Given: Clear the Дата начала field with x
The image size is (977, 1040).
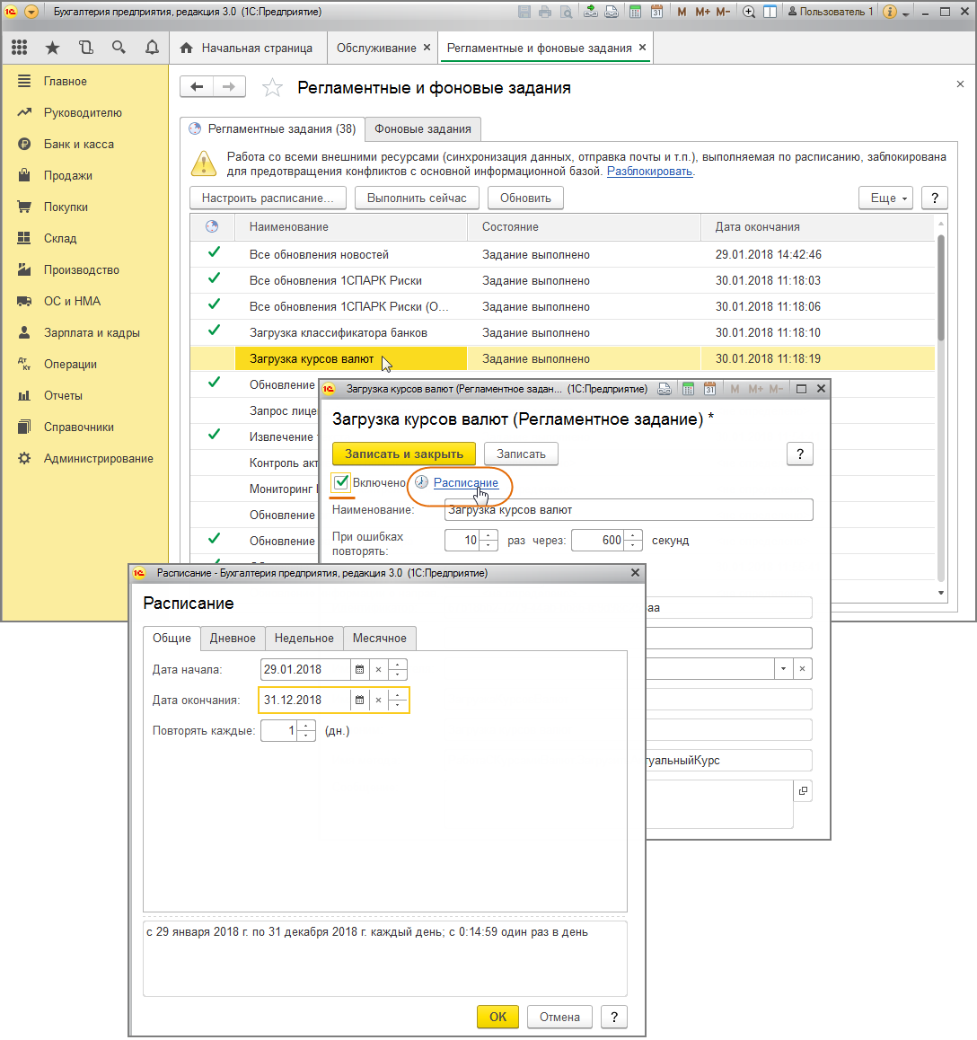Looking at the screenshot, I should tap(378, 669).
